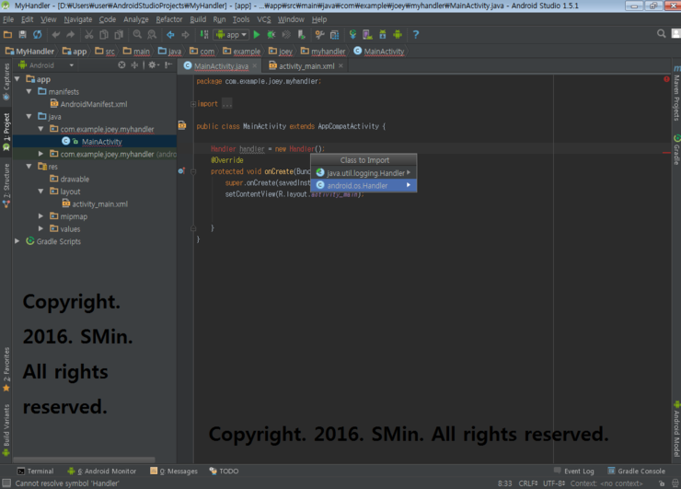
Task: Expand the androidTest package node
Action: click(x=40, y=154)
